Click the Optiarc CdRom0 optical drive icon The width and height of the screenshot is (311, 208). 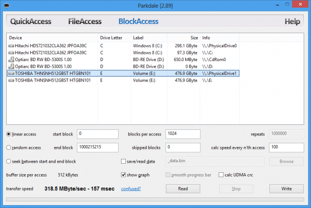[11, 60]
